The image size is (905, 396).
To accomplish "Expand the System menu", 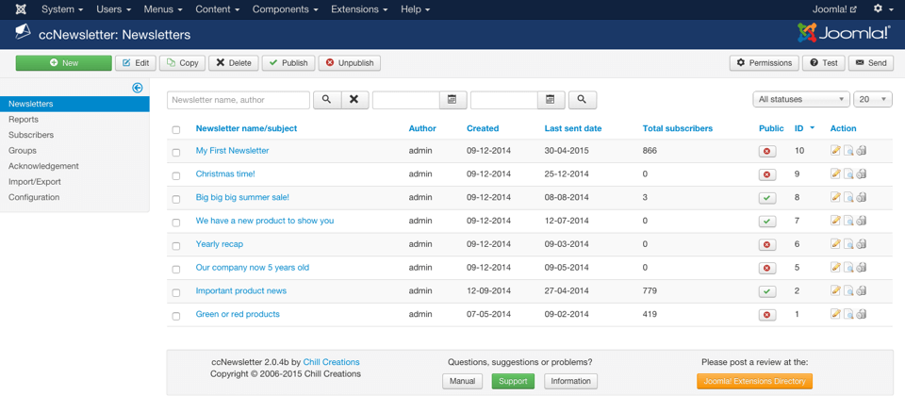I will (x=62, y=9).
